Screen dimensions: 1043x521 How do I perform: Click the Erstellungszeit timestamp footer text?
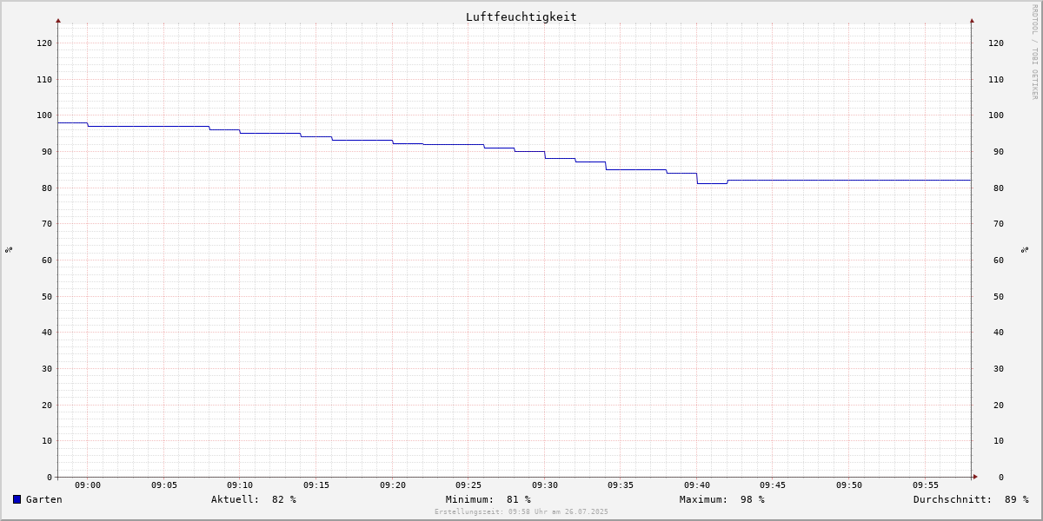tap(521, 511)
